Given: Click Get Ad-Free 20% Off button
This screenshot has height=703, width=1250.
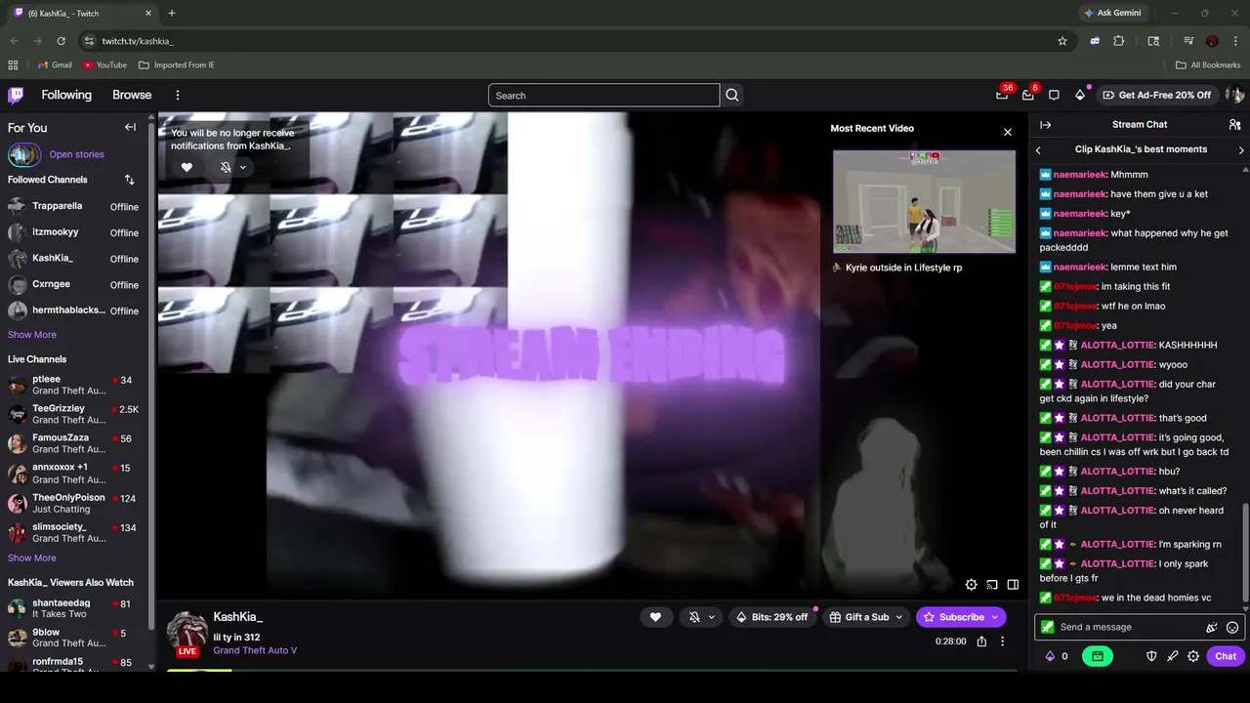Looking at the screenshot, I should click(1156, 95).
